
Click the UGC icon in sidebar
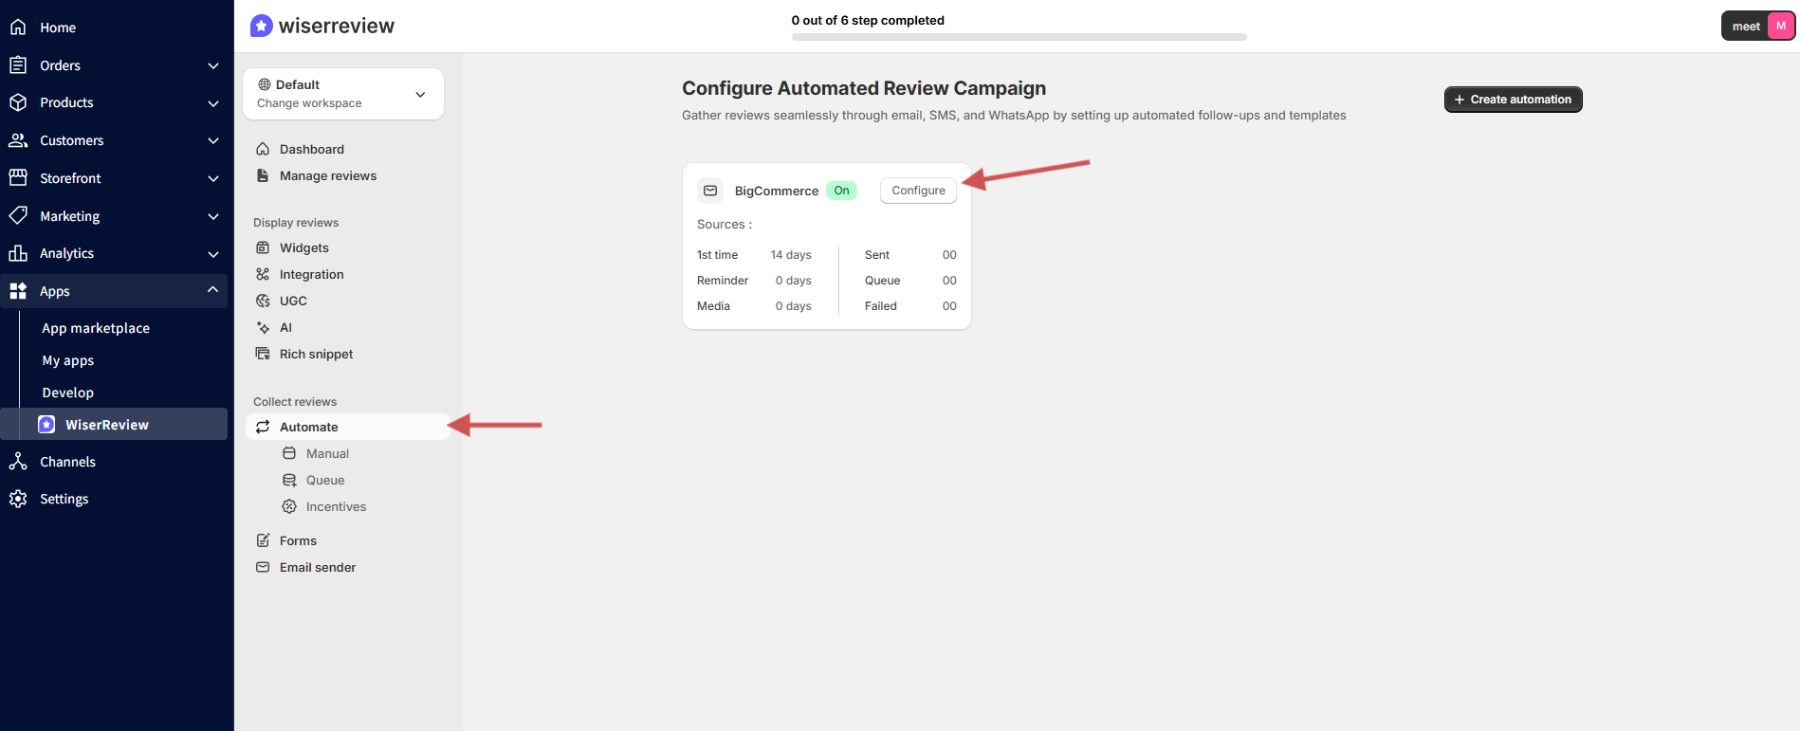pyautogui.click(x=263, y=301)
